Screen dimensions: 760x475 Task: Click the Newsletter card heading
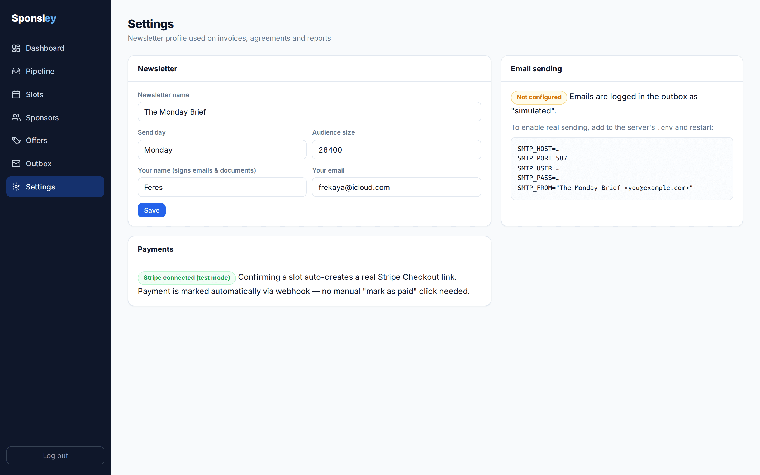[x=157, y=69]
